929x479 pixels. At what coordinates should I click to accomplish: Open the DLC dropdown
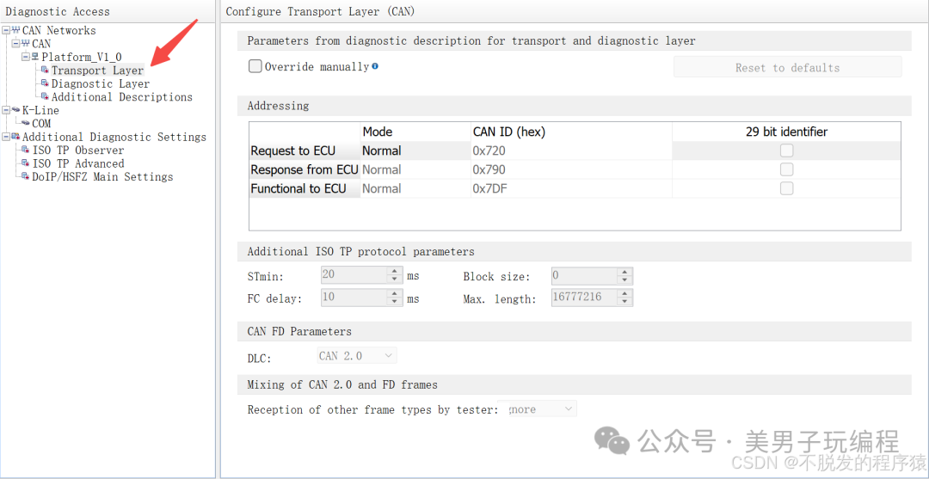click(x=357, y=355)
